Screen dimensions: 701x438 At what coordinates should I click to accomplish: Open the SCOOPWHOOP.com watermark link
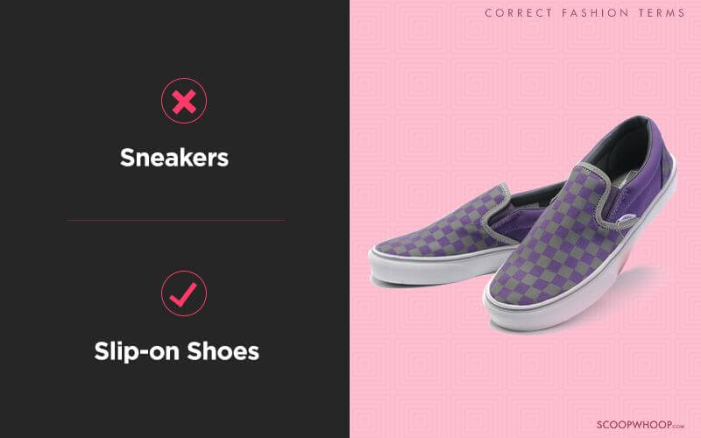[x=641, y=425]
